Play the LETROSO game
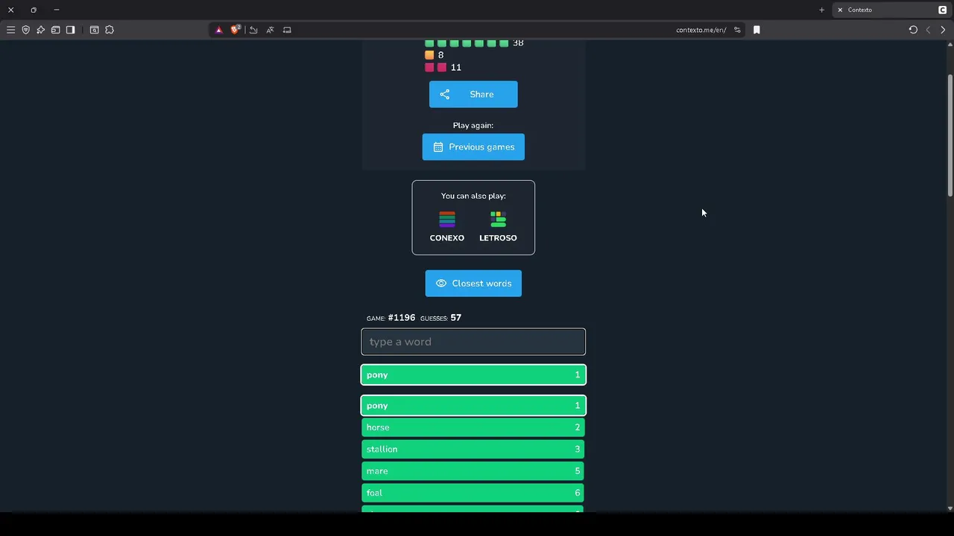This screenshot has width=954, height=536. [498, 226]
